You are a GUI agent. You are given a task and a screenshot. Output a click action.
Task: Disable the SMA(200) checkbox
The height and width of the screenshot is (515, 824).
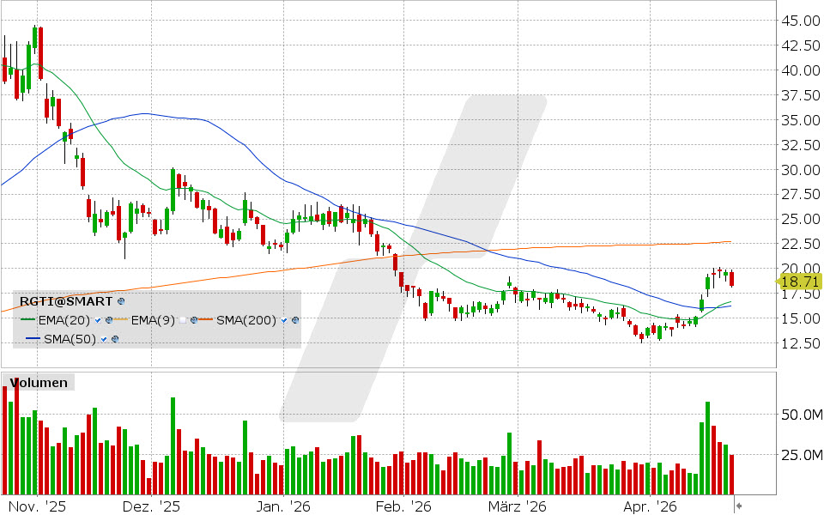pos(283,321)
